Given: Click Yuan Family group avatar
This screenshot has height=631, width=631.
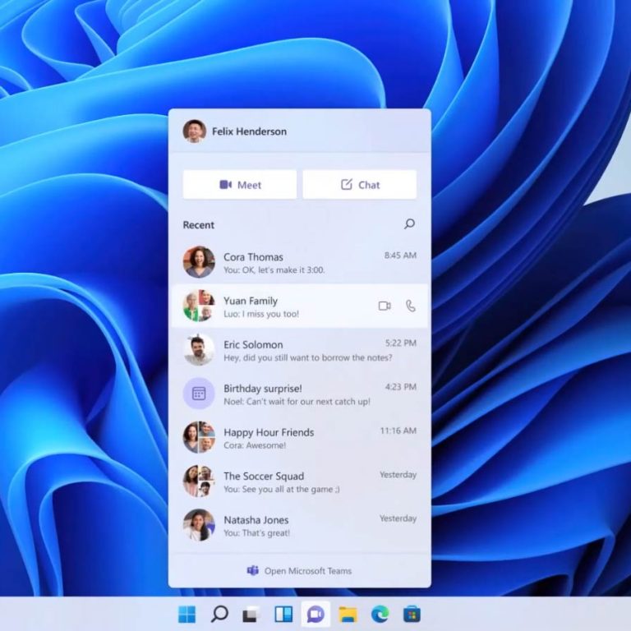Looking at the screenshot, I should coord(199,306).
